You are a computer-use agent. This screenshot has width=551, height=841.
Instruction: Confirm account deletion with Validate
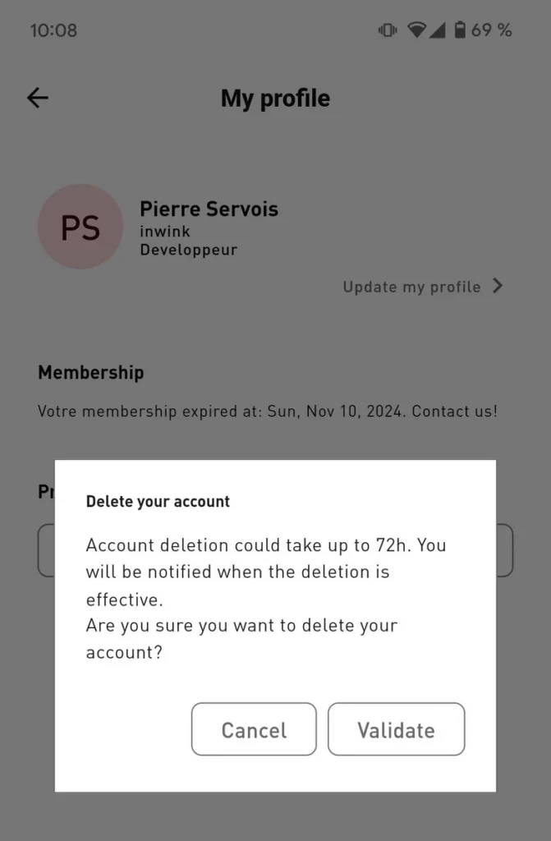(396, 729)
